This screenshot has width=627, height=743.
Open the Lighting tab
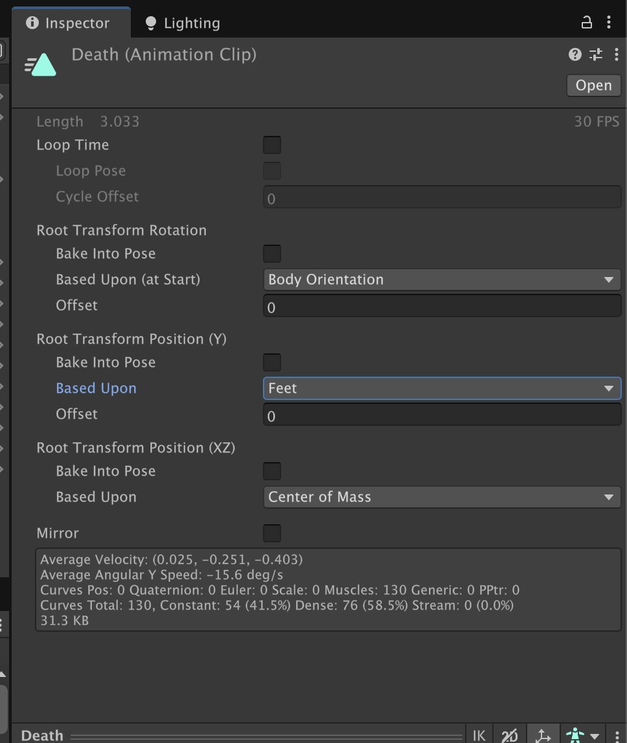[x=183, y=23]
